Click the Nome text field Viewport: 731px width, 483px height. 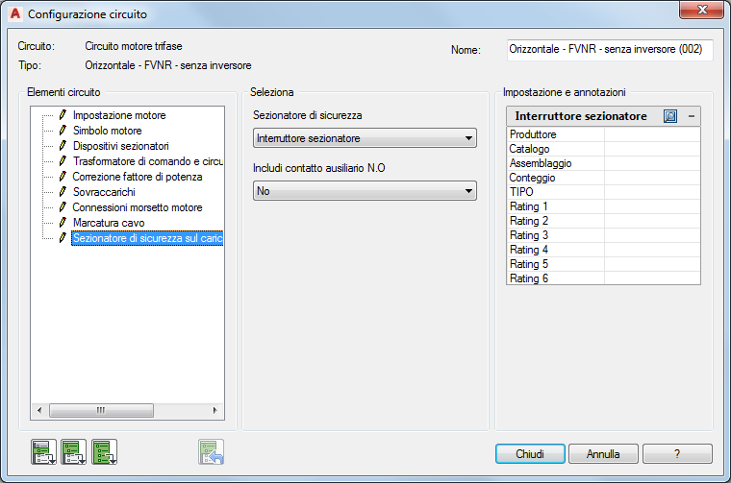pos(610,50)
